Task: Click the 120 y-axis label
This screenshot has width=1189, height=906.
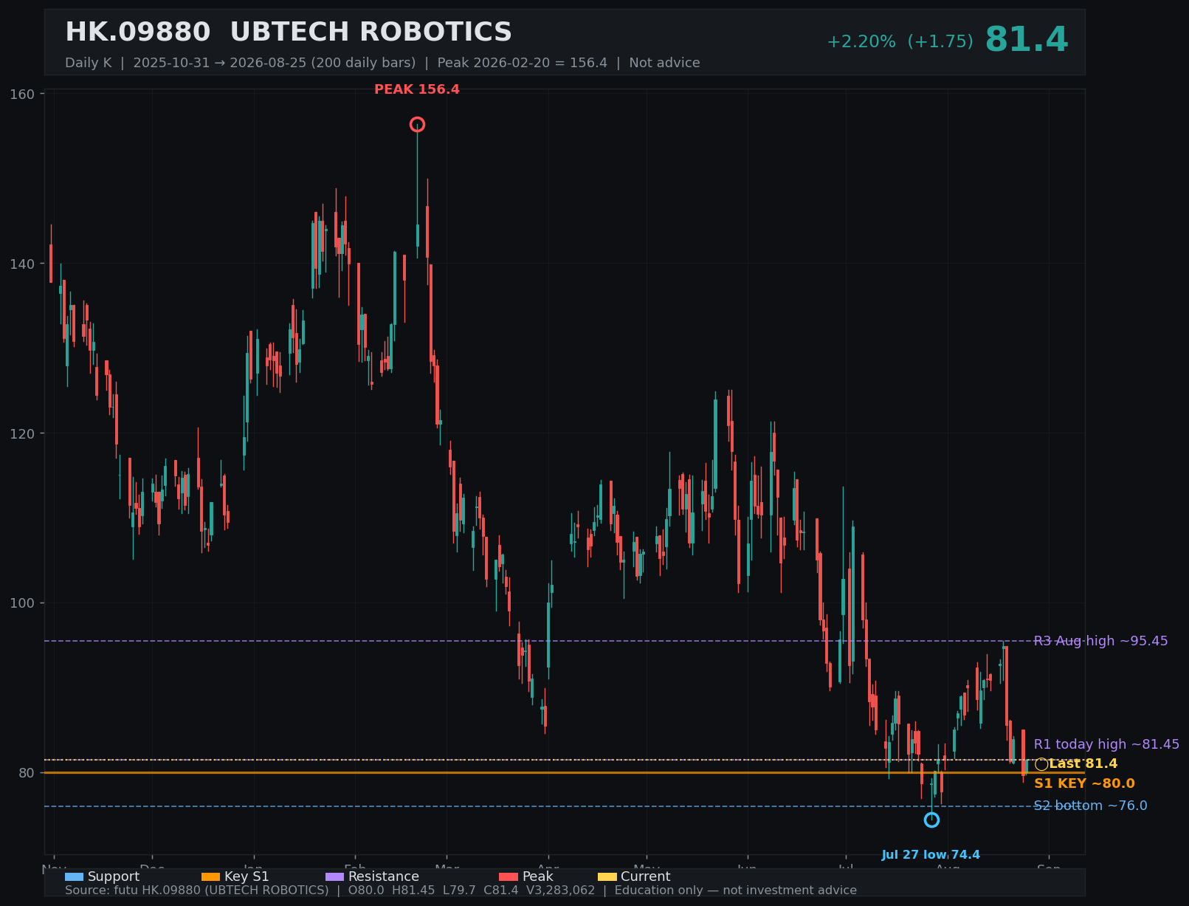Action: [22, 433]
